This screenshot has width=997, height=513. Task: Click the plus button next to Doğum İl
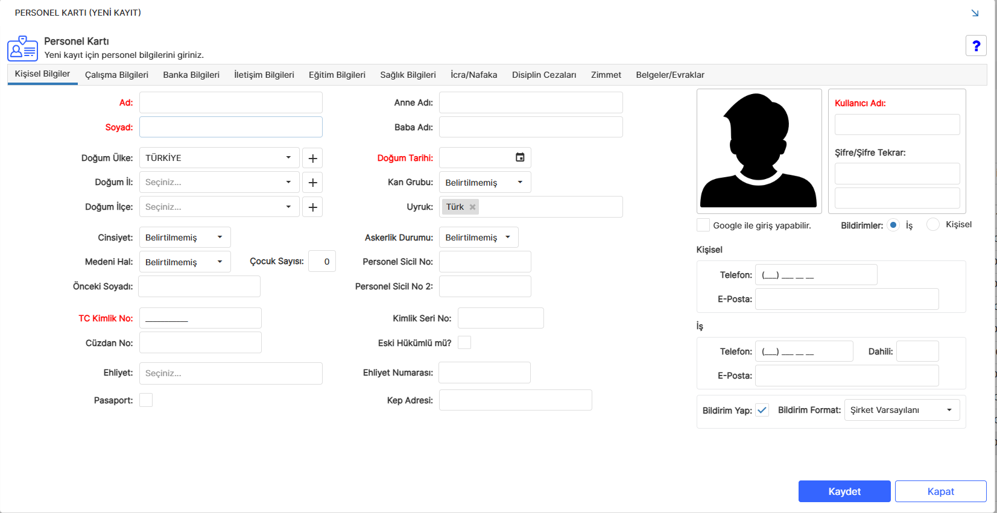(312, 182)
